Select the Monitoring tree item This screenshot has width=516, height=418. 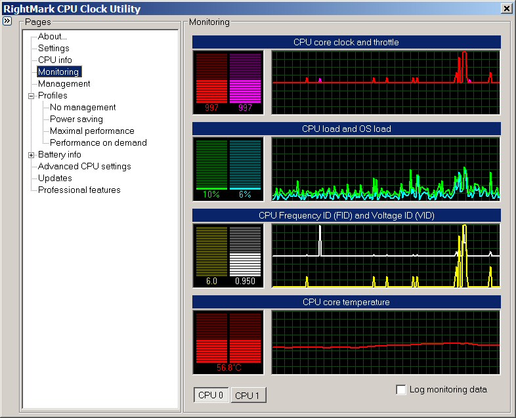coord(58,72)
